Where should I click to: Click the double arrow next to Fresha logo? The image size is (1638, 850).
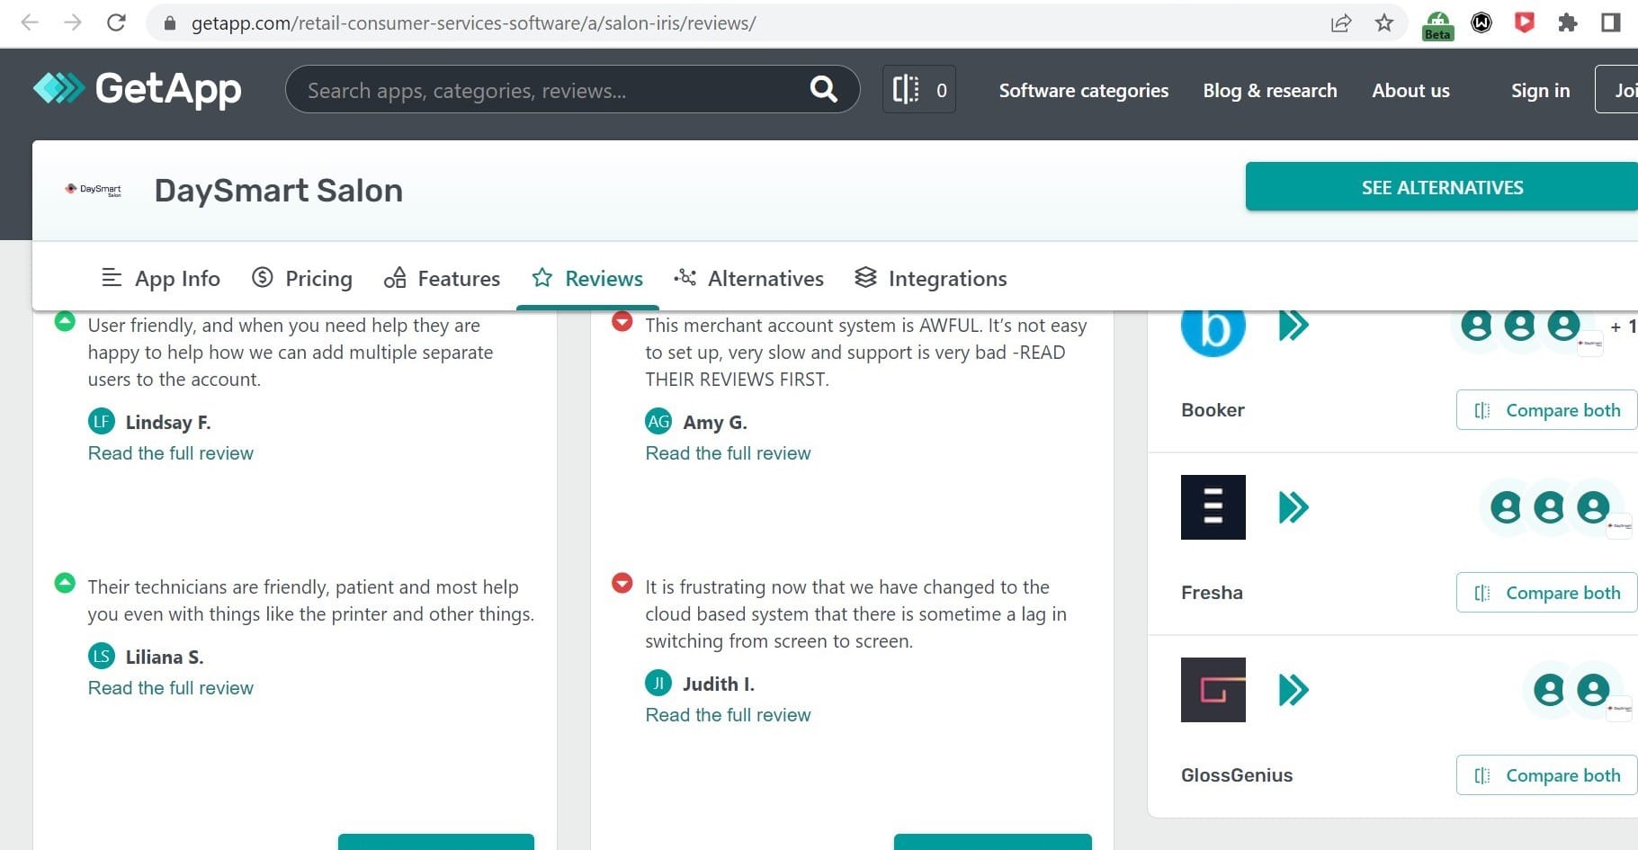[x=1293, y=507]
